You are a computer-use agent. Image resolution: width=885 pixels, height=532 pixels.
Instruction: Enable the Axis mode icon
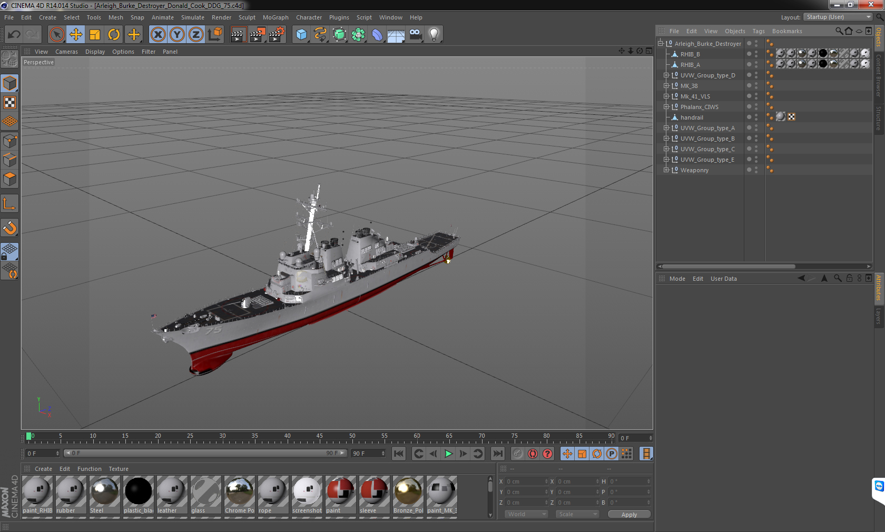(10, 204)
